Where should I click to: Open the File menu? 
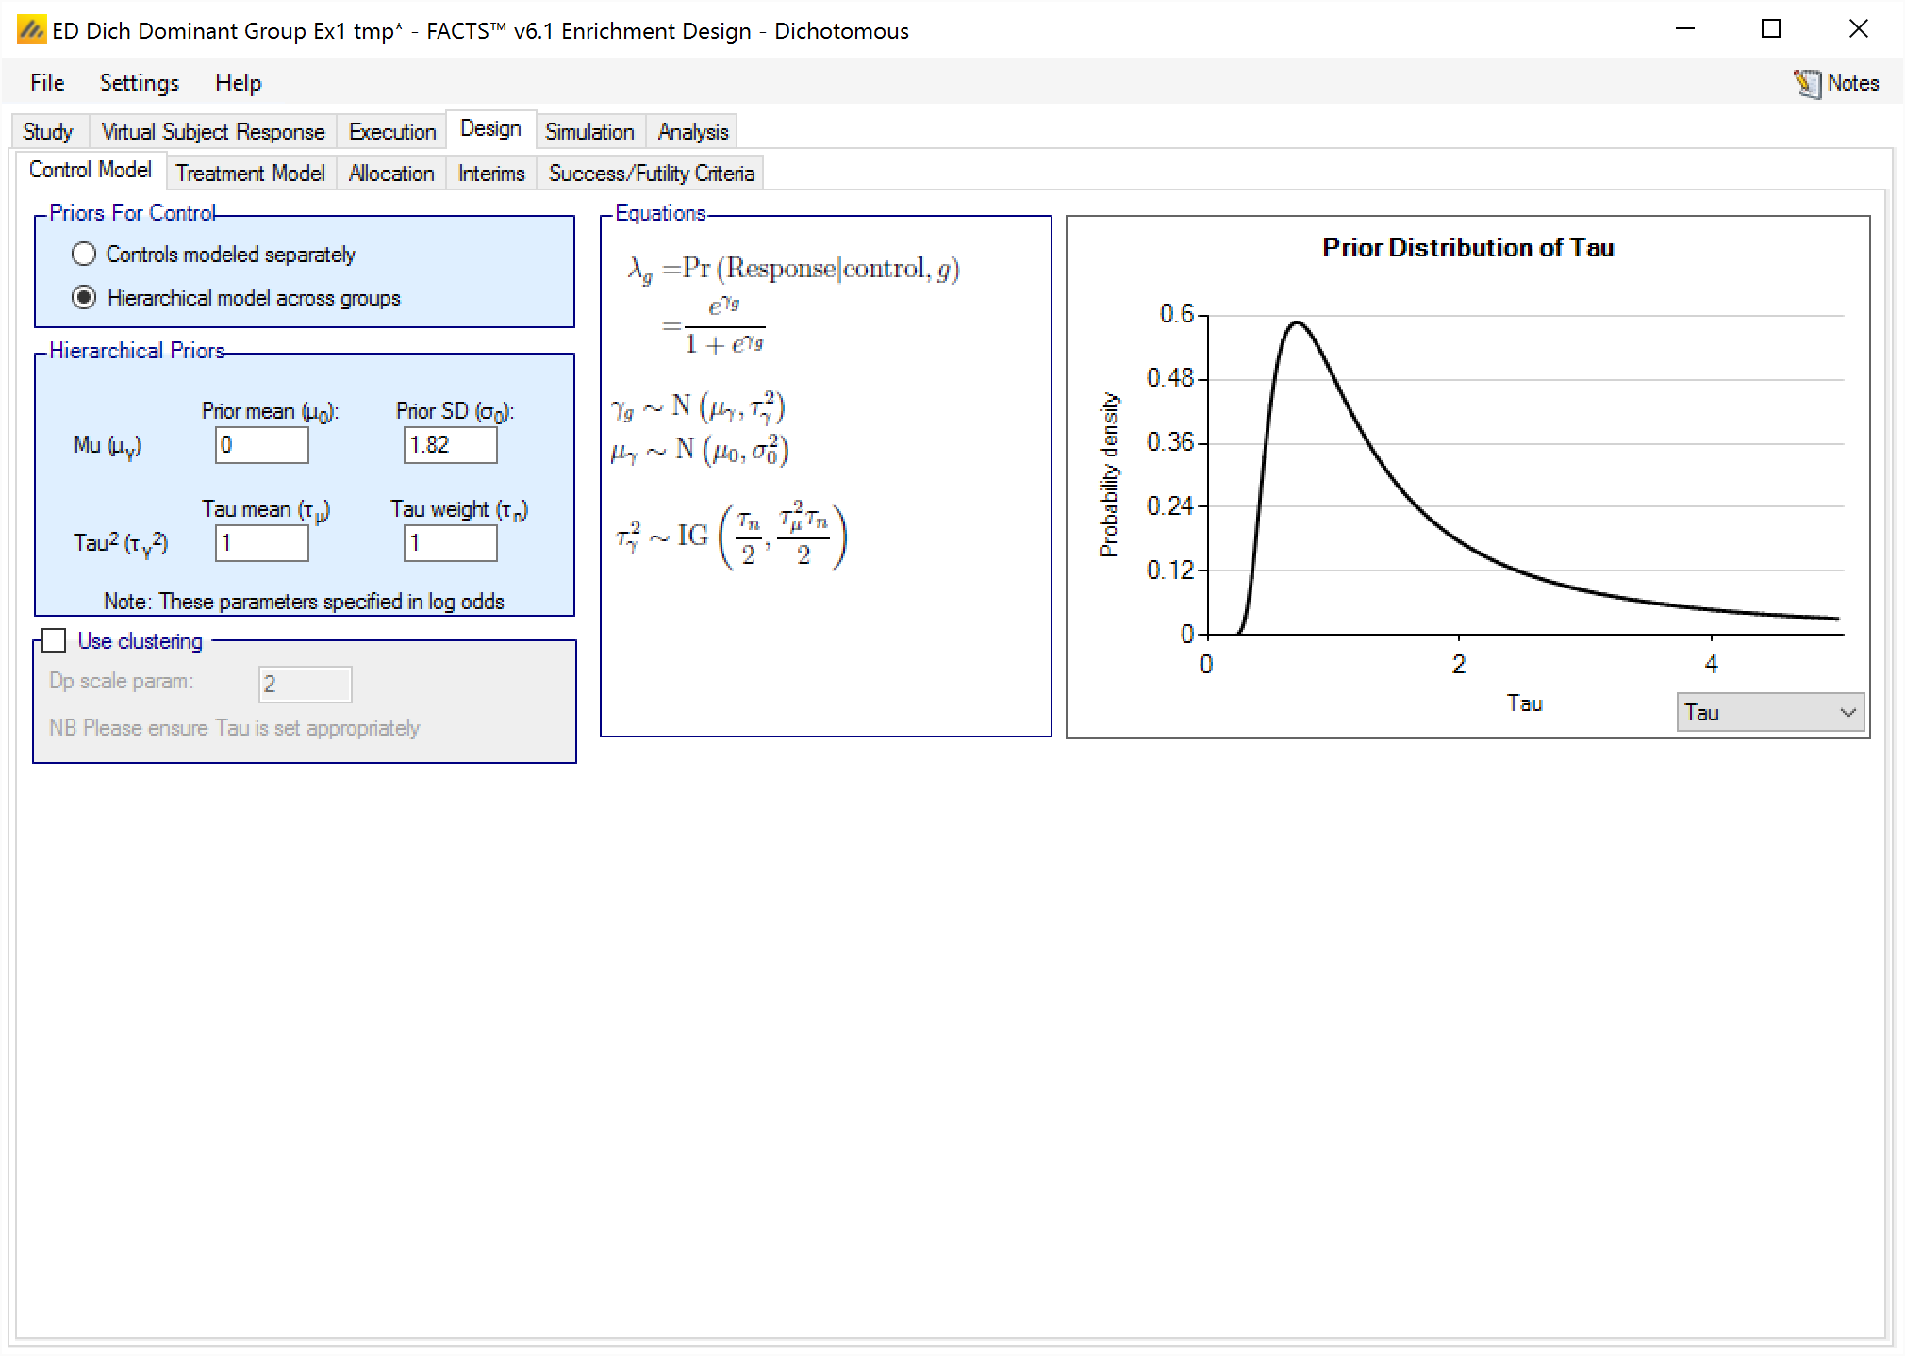(47, 83)
